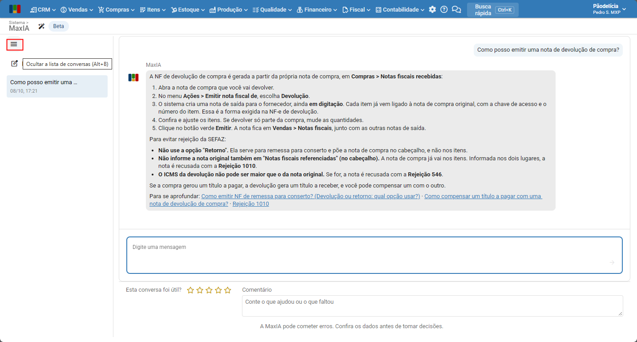Expand the Pãodelícia user account menu
Viewport: 637px width, 342px height.
(609, 9)
